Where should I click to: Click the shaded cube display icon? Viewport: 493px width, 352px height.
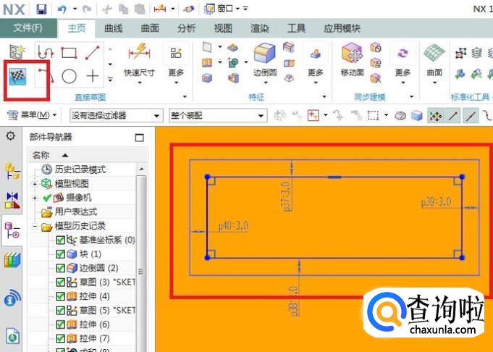(417, 115)
